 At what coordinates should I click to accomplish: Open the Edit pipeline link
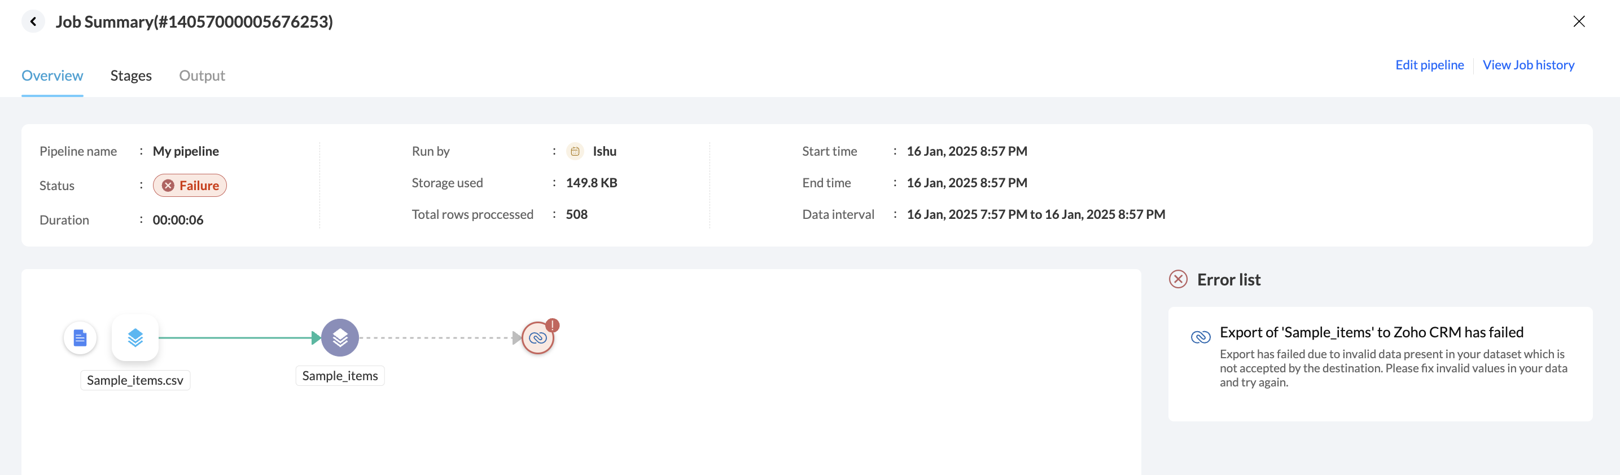(1429, 65)
